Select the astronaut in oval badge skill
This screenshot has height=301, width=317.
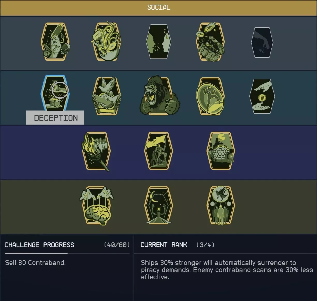210,96
